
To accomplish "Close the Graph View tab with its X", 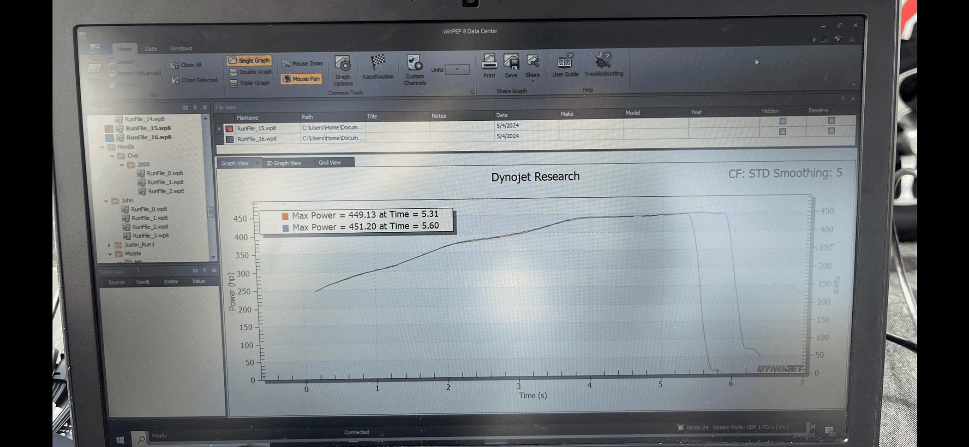I will 257,163.
